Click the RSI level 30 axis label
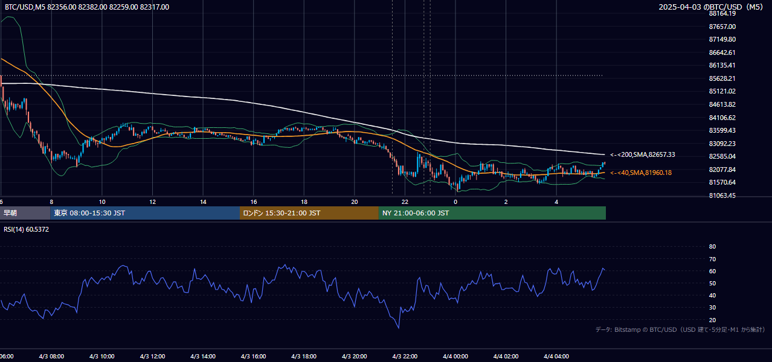This screenshot has width=772, height=362. point(712,308)
